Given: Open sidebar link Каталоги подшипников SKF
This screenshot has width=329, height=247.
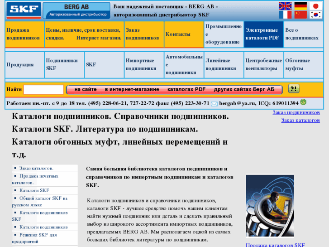Looking at the screenshot, I should 40,216.
